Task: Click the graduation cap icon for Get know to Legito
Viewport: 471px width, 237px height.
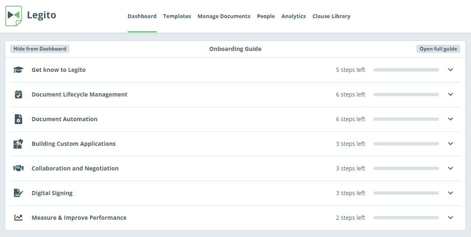Action: click(x=18, y=70)
